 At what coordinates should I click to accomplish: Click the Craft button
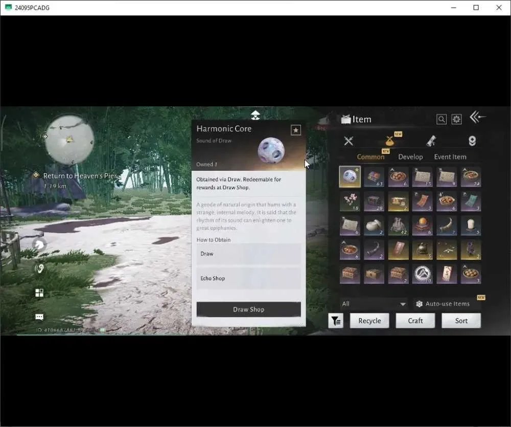415,321
